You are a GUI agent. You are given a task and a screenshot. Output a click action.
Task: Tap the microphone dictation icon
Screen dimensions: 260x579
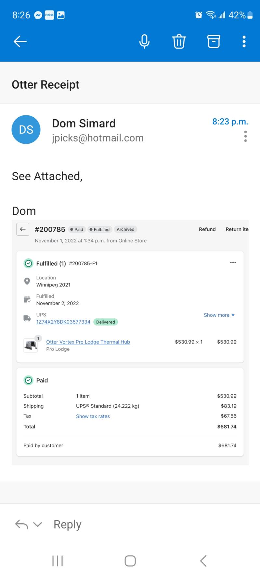tap(144, 41)
